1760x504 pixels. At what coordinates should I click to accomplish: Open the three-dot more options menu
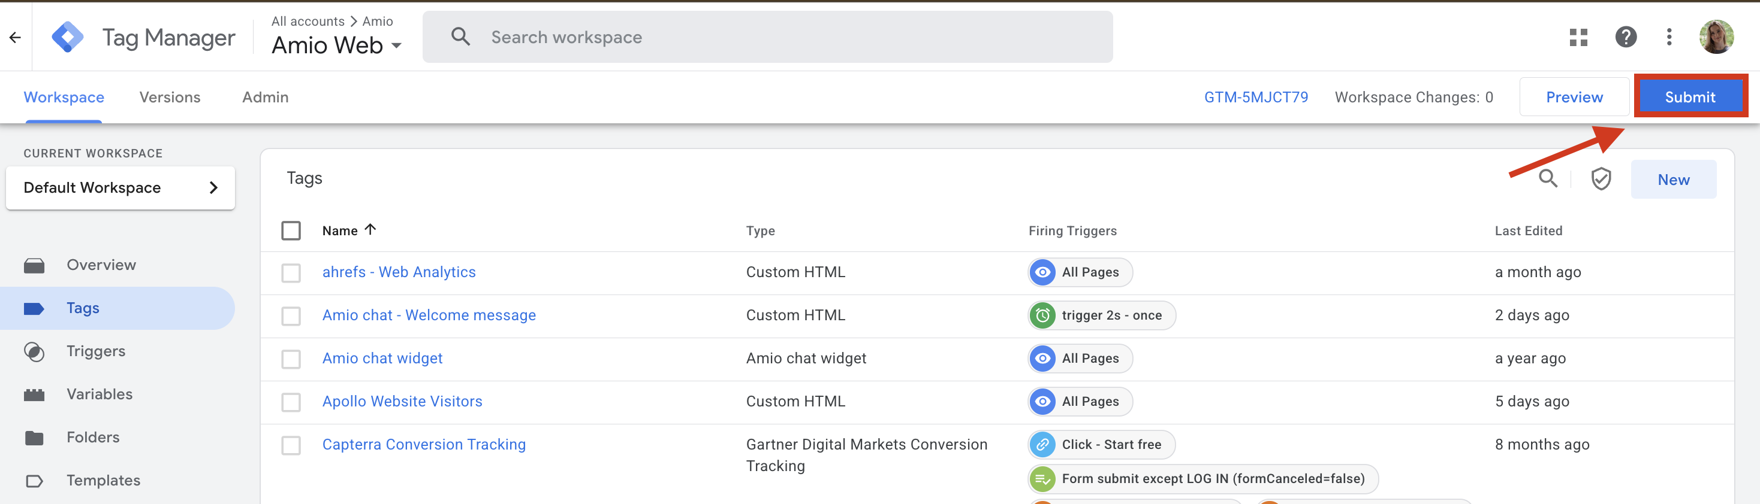click(1668, 38)
